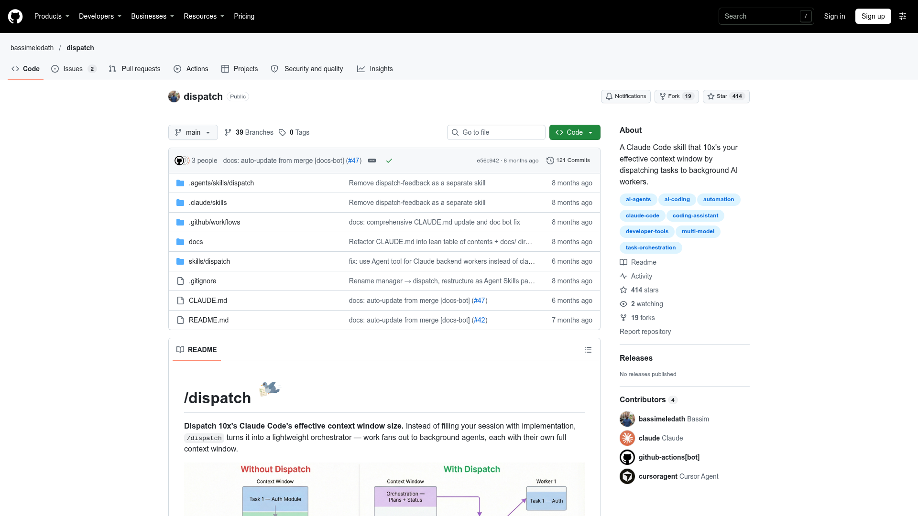Expand the Resources menu
The height and width of the screenshot is (516, 918).
tap(204, 16)
